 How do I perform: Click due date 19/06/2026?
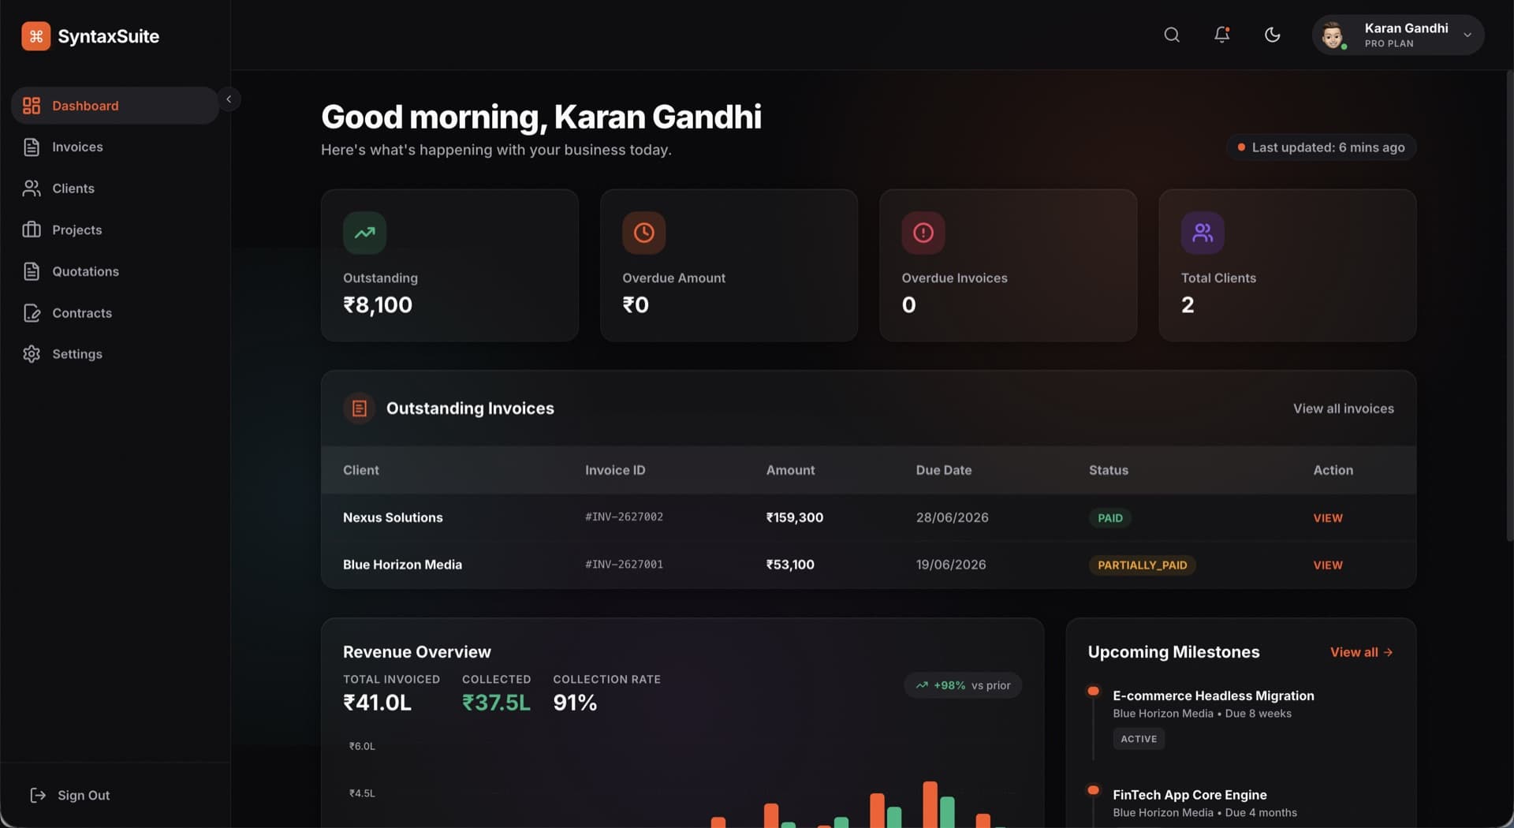click(951, 565)
